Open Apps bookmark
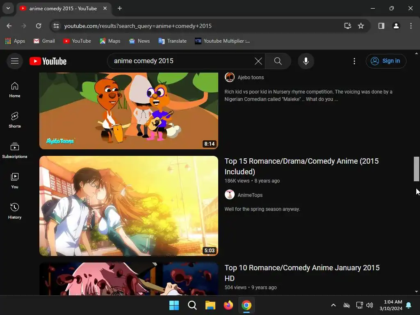The image size is (420, 315). (x=15, y=41)
